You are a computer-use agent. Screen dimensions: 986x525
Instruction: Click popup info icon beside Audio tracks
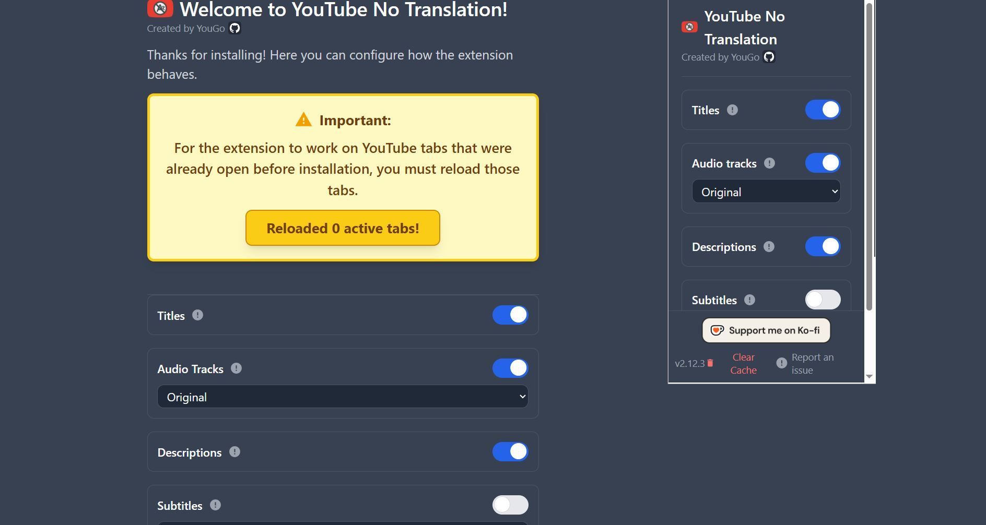[769, 163]
